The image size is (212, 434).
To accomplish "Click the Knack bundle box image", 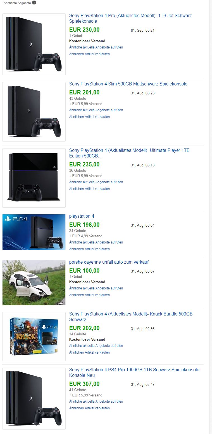I will pos(34,336).
